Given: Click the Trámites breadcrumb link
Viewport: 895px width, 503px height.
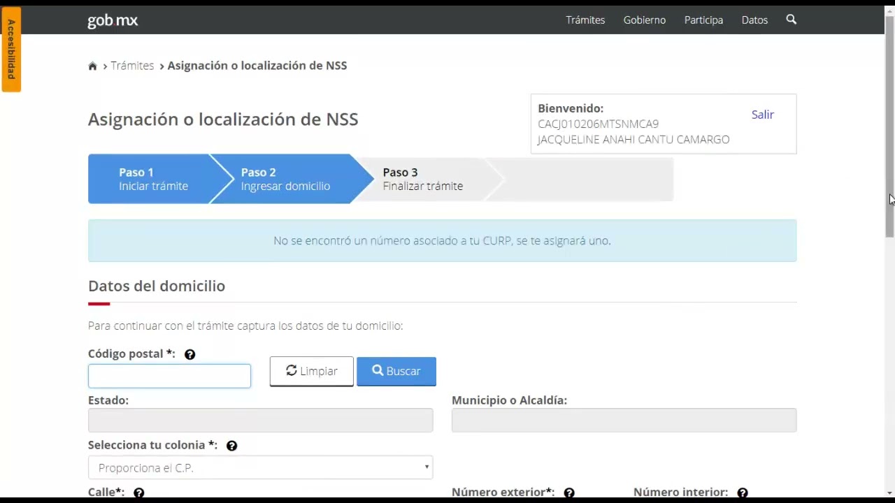Looking at the screenshot, I should [132, 66].
